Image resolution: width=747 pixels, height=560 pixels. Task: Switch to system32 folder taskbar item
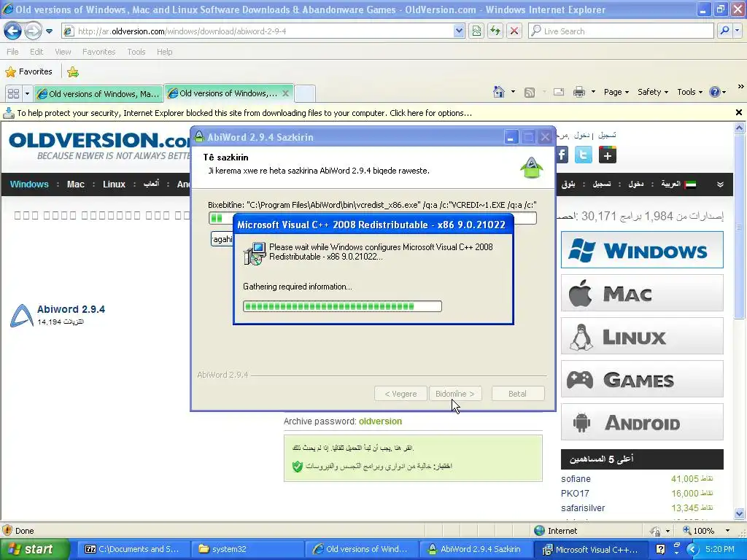[x=248, y=549]
